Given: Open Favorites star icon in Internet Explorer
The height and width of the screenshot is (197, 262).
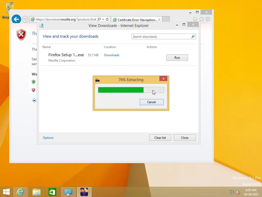Looking at the screenshot, I should click(x=202, y=19).
